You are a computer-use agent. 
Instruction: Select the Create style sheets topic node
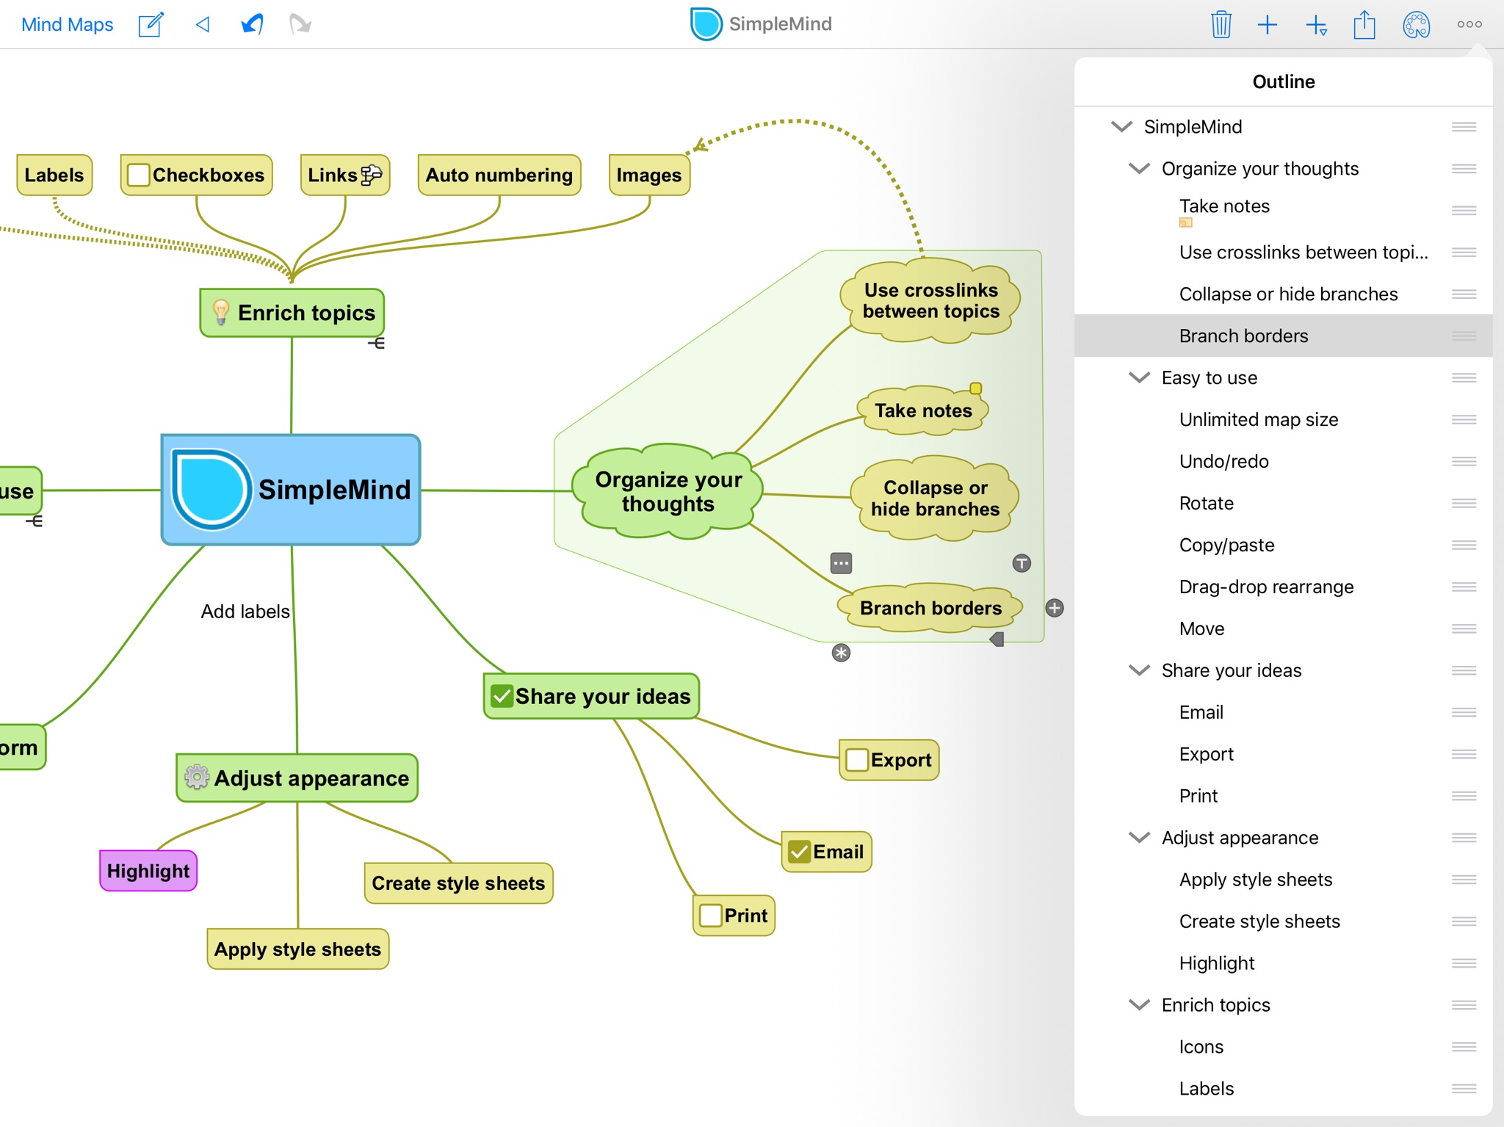pyautogui.click(x=458, y=883)
